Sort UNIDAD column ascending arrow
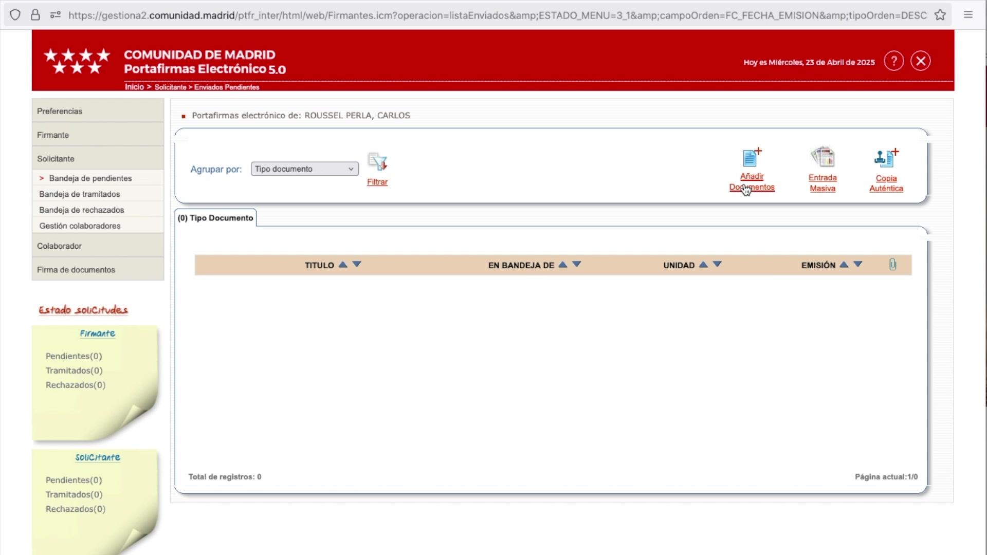The image size is (987, 555). point(703,265)
